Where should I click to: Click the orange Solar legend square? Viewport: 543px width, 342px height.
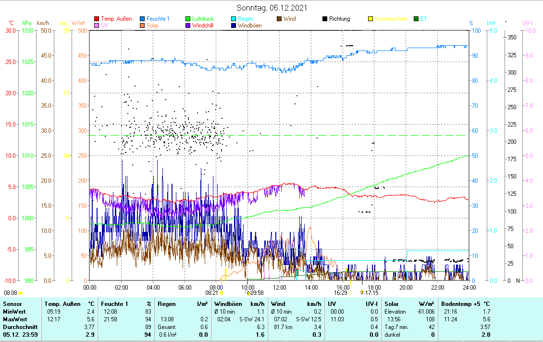click(143, 25)
